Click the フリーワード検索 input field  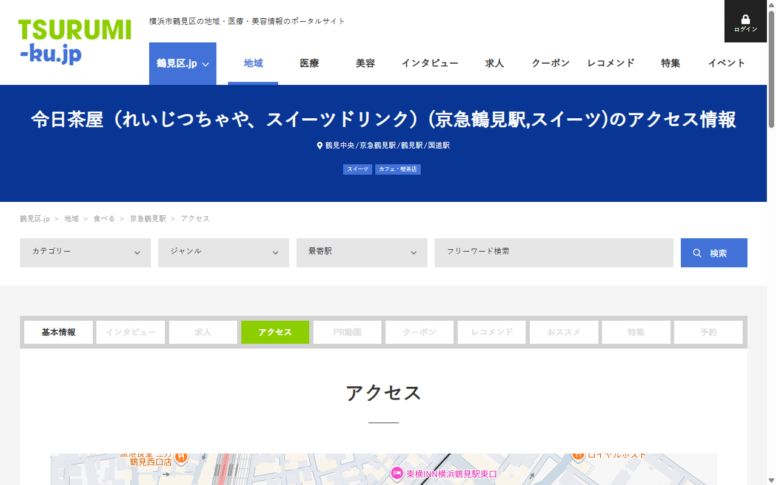(x=554, y=253)
